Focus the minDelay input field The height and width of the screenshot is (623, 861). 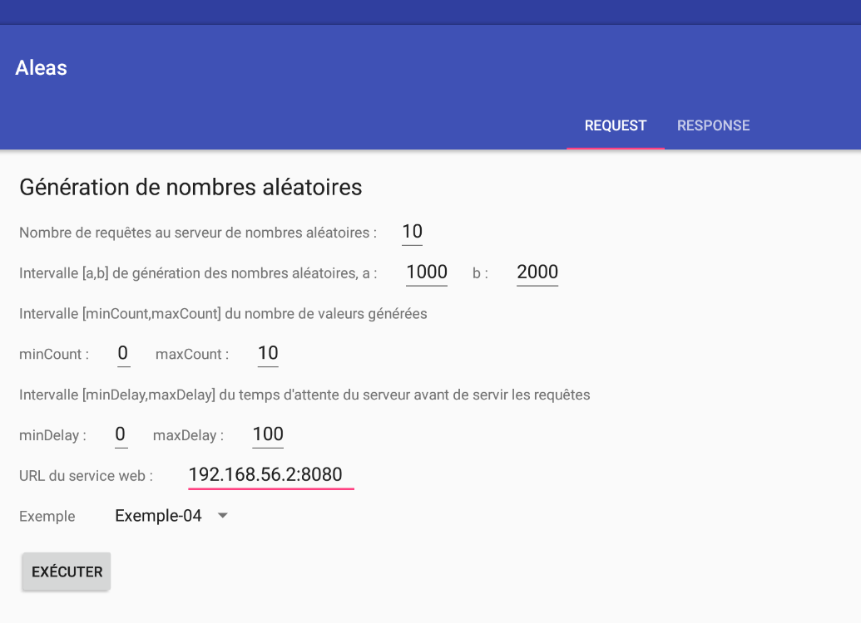point(121,434)
